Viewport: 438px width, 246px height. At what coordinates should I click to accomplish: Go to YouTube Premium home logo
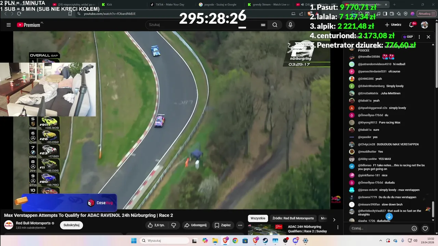[29, 25]
